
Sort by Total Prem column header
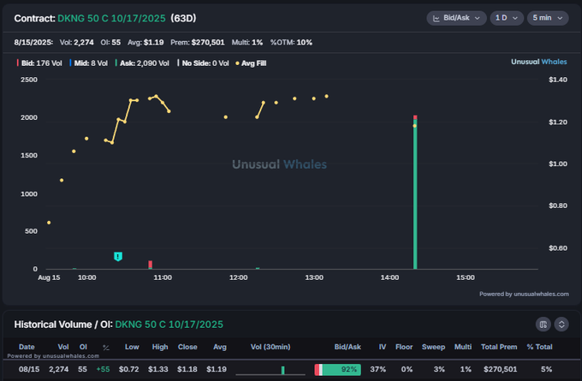[499, 347]
